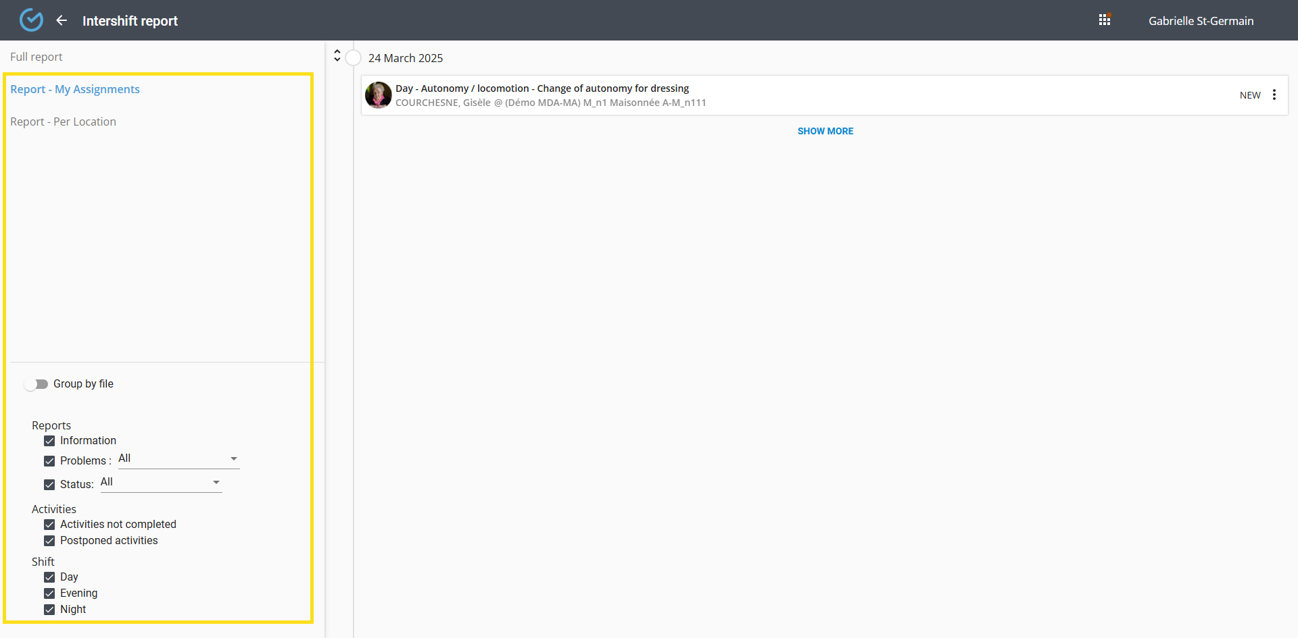
Task: Click the checkmark app logo
Action: point(31,20)
